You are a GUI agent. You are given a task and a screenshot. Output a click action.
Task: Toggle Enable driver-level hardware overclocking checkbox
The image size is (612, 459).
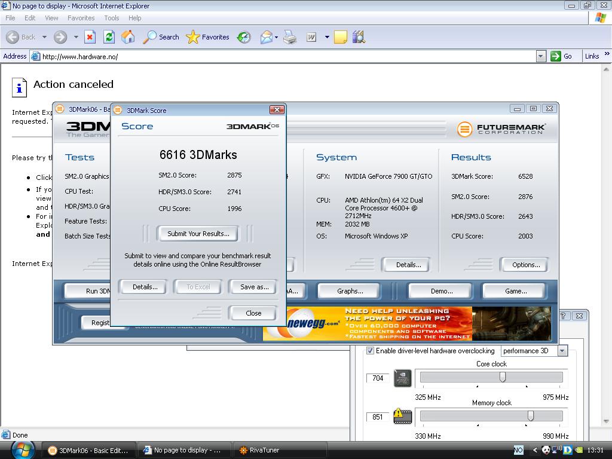(370, 350)
